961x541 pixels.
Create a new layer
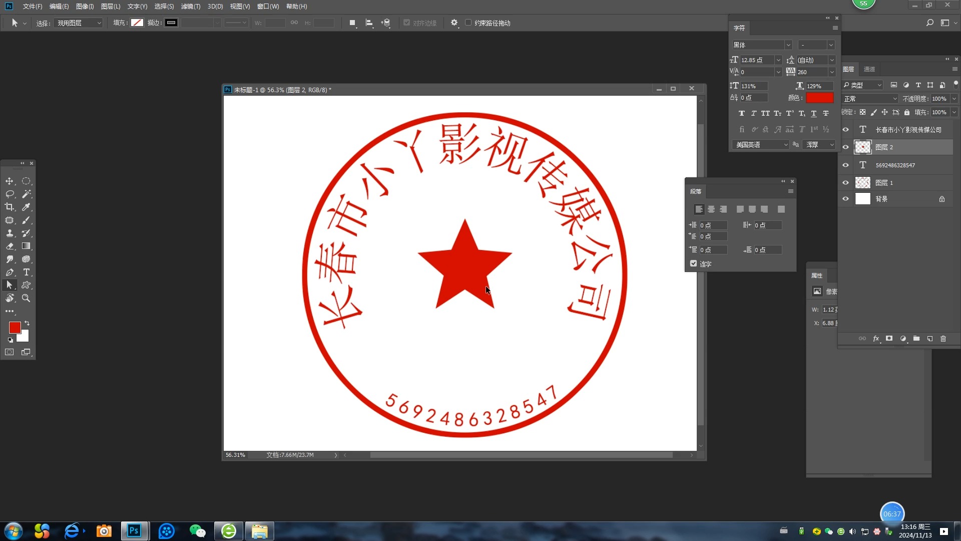click(930, 339)
